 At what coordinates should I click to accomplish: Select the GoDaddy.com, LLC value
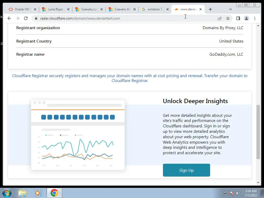226,54
